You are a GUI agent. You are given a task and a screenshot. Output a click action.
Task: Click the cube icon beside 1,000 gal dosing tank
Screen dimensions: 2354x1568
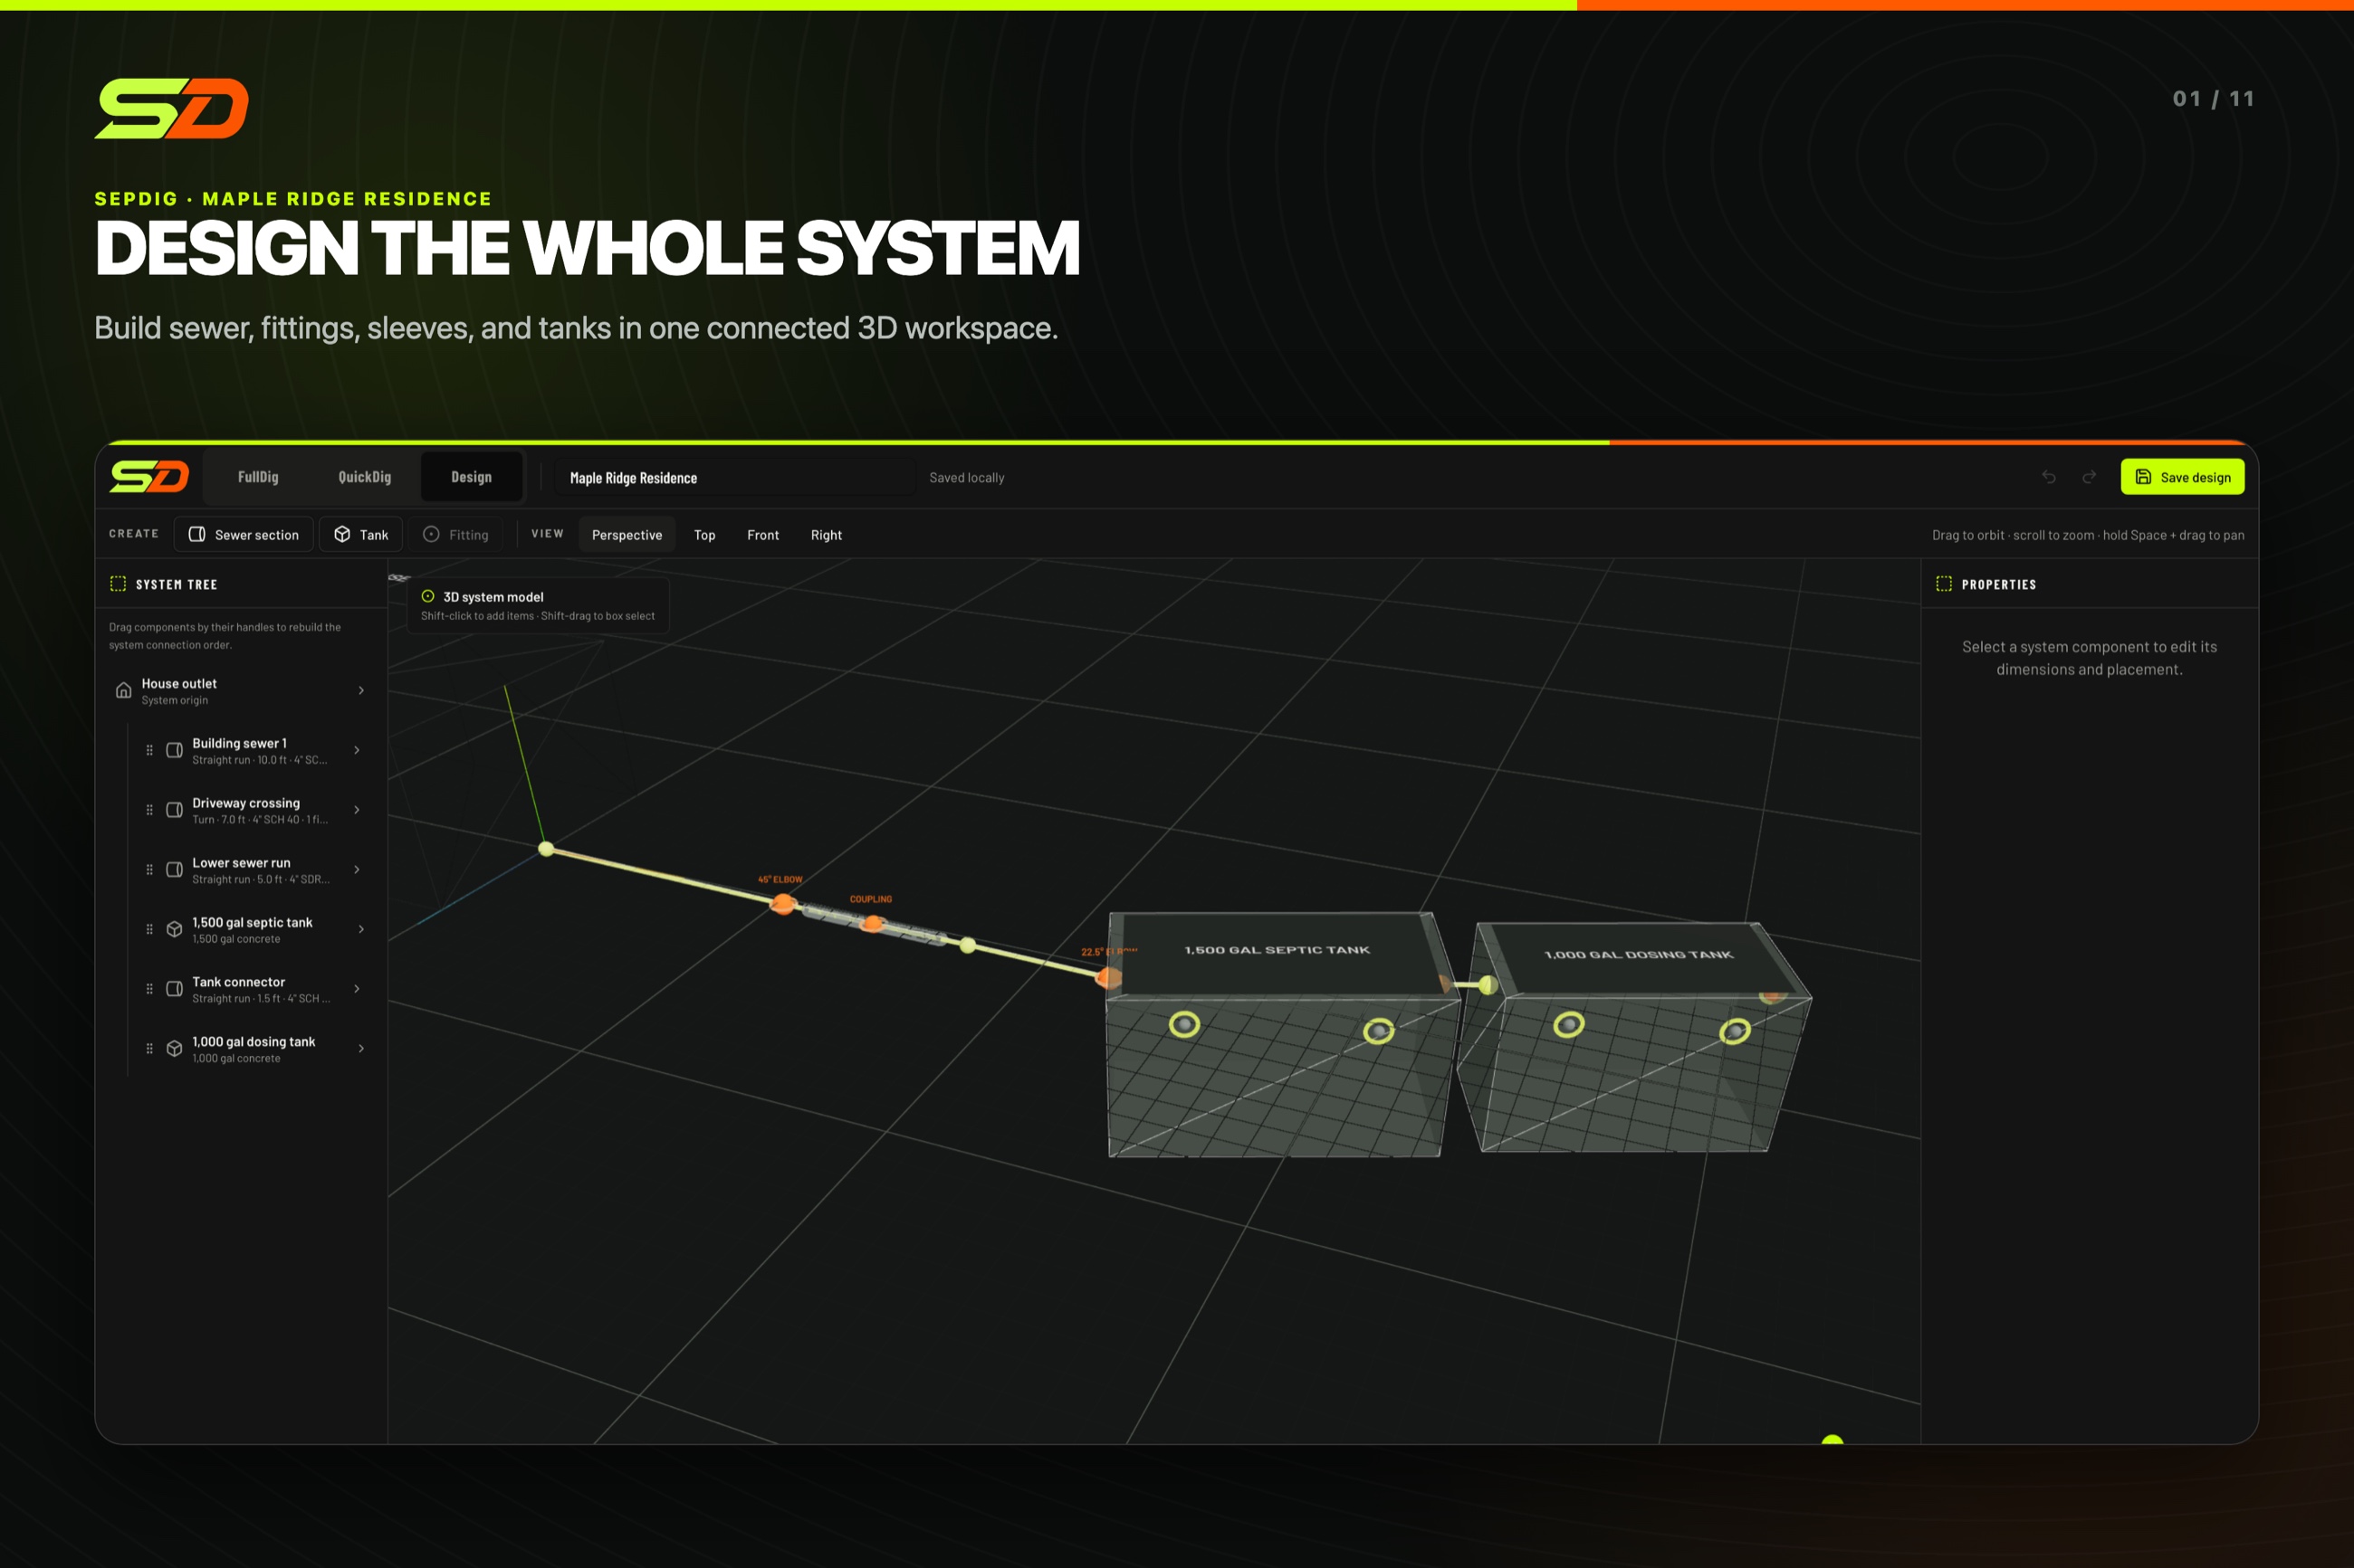(x=174, y=1049)
